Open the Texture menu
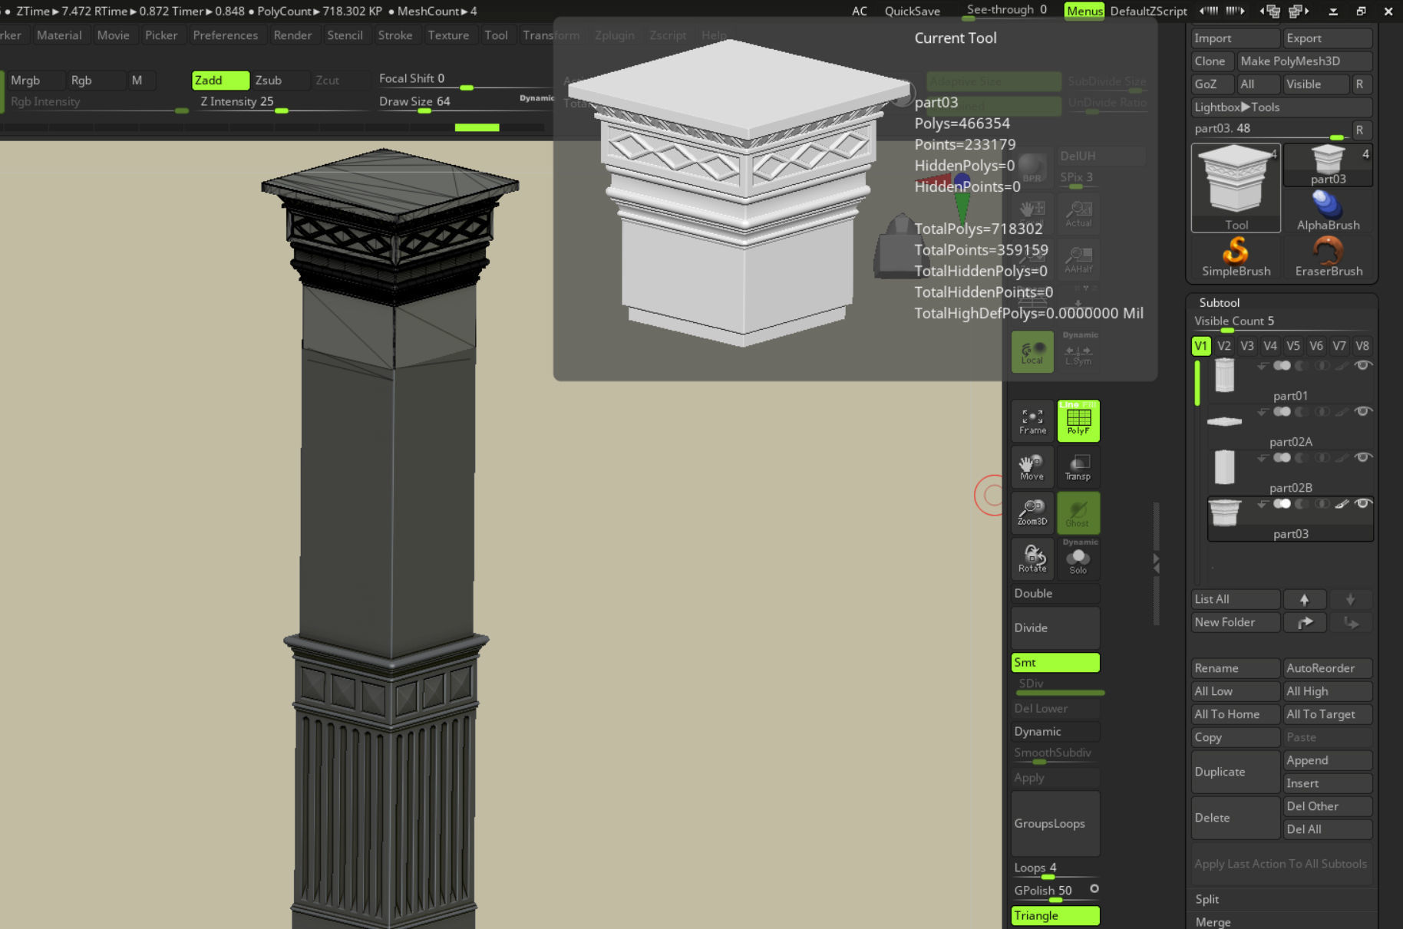Image resolution: width=1403 pixels, height=929 pixels. click(x=448, y=35)
